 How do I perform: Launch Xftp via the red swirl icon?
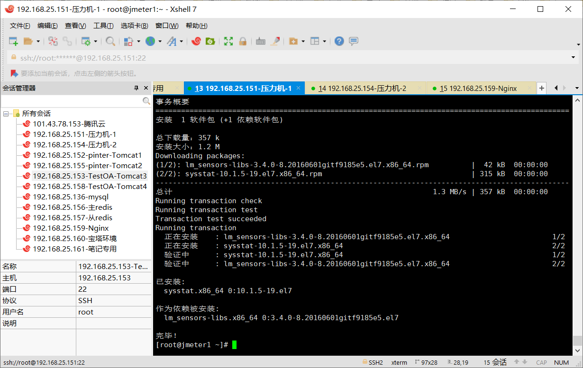[x=196, y=41]
